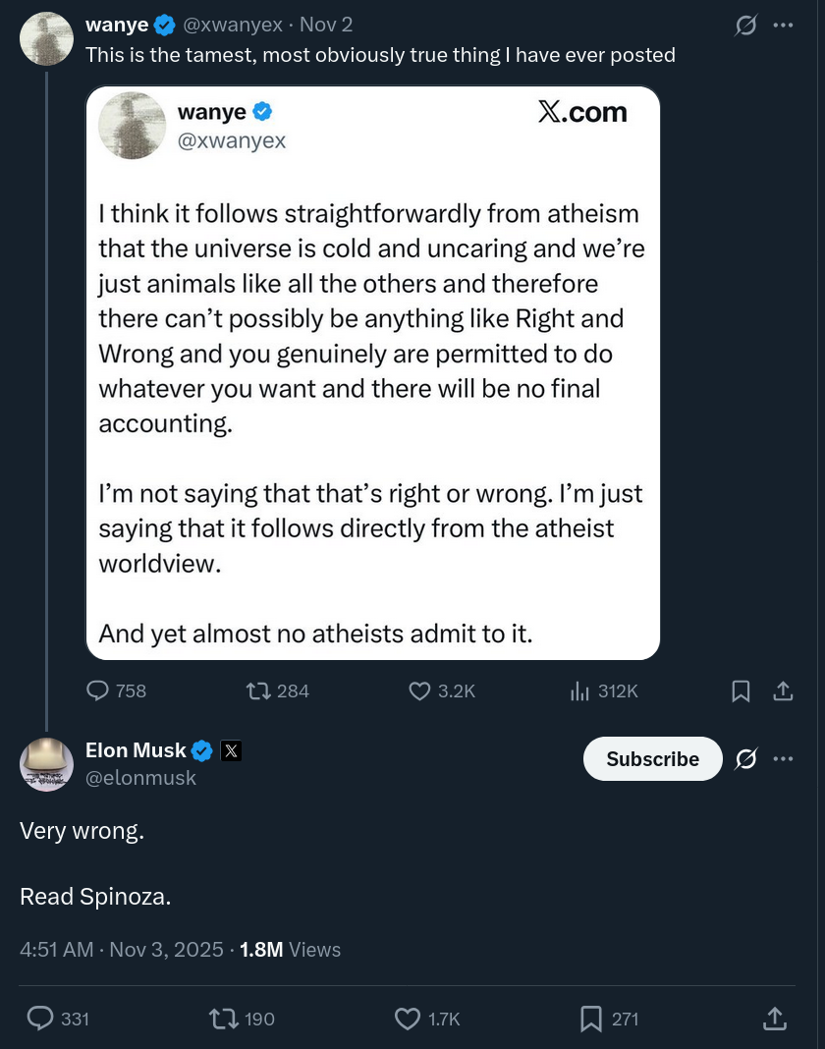Open the quoted tweet screenshot image
The width and height of the screenshot is (825, 1049).
pyautogui.click(x=373, y=373)
